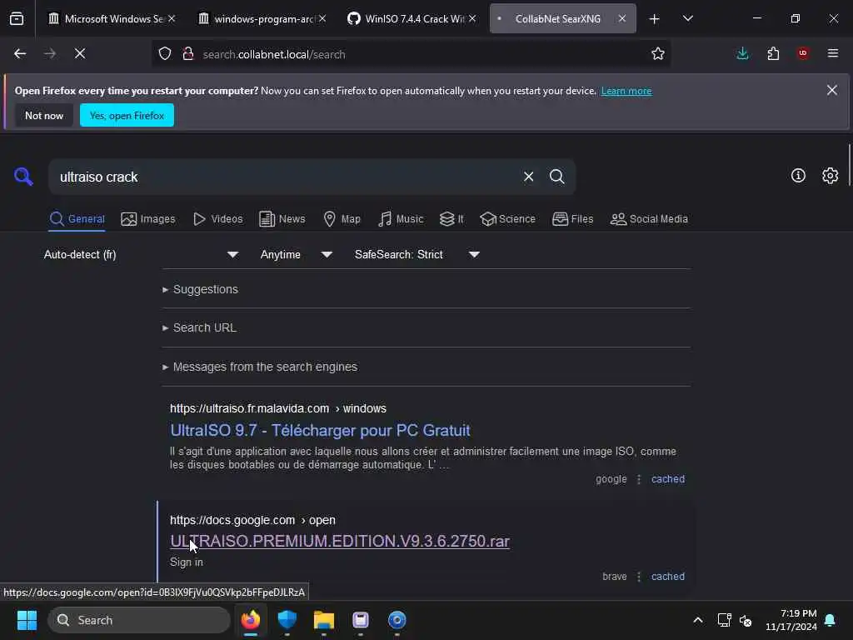Image resolution: width=853 pixels, height=640 pixels.
Task: Open a new browser tab
Action: (x=655, y=19)
